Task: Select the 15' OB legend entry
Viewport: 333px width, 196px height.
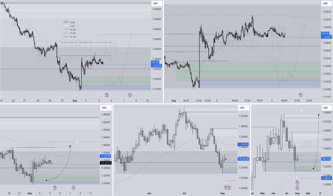Action: click(x=69, y=37)
